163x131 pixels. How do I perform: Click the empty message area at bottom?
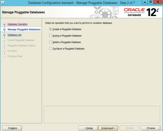pyautogui.click(x=102, y=114)
